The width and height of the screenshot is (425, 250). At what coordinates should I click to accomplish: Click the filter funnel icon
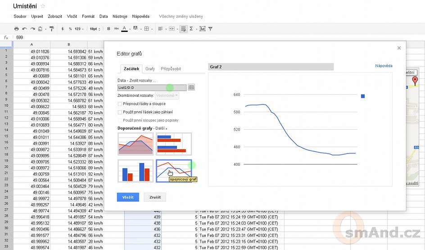point(210,29)
